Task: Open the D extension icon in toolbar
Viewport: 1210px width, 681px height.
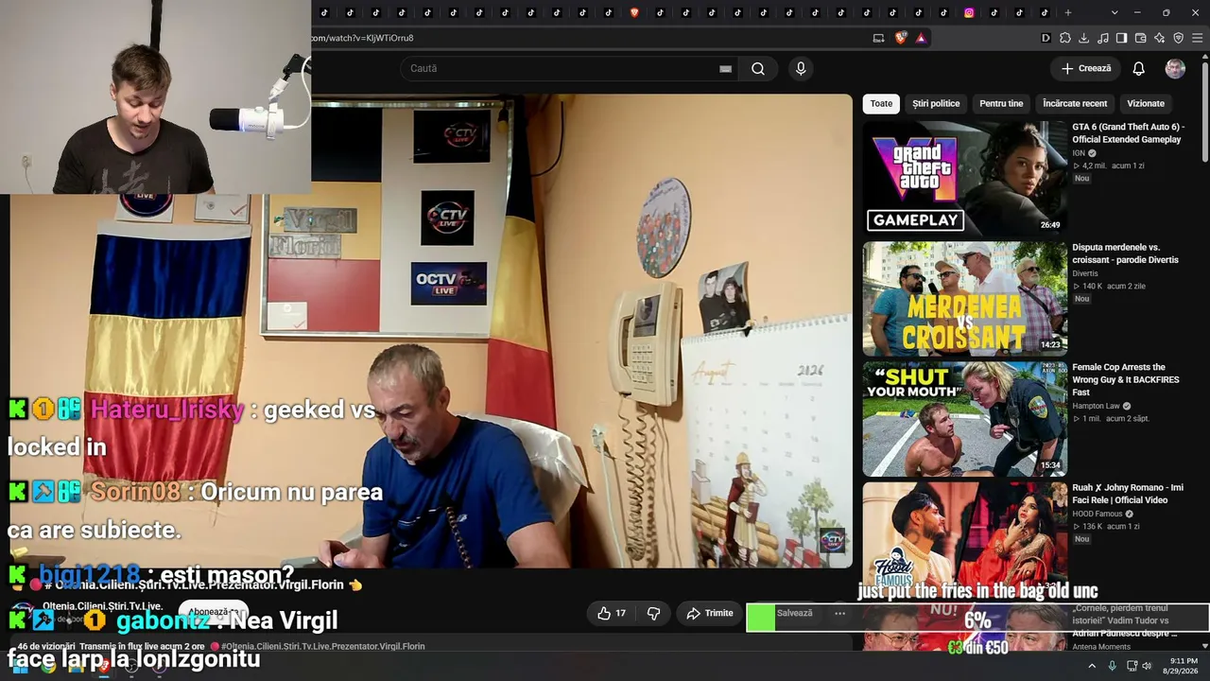Action: tap(1046, 38)
